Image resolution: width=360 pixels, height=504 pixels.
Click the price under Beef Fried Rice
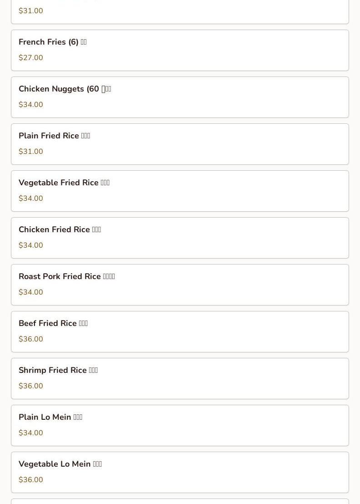pyautogui.click(x=31, y=339)
